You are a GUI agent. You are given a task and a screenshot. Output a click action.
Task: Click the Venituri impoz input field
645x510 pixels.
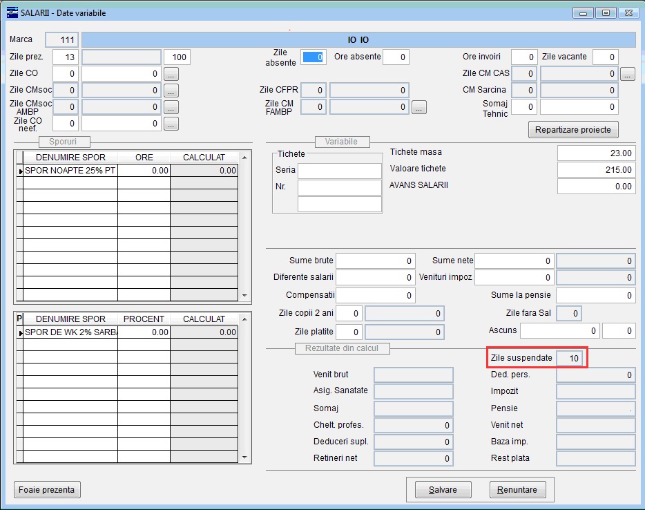(x=514, y=277)
